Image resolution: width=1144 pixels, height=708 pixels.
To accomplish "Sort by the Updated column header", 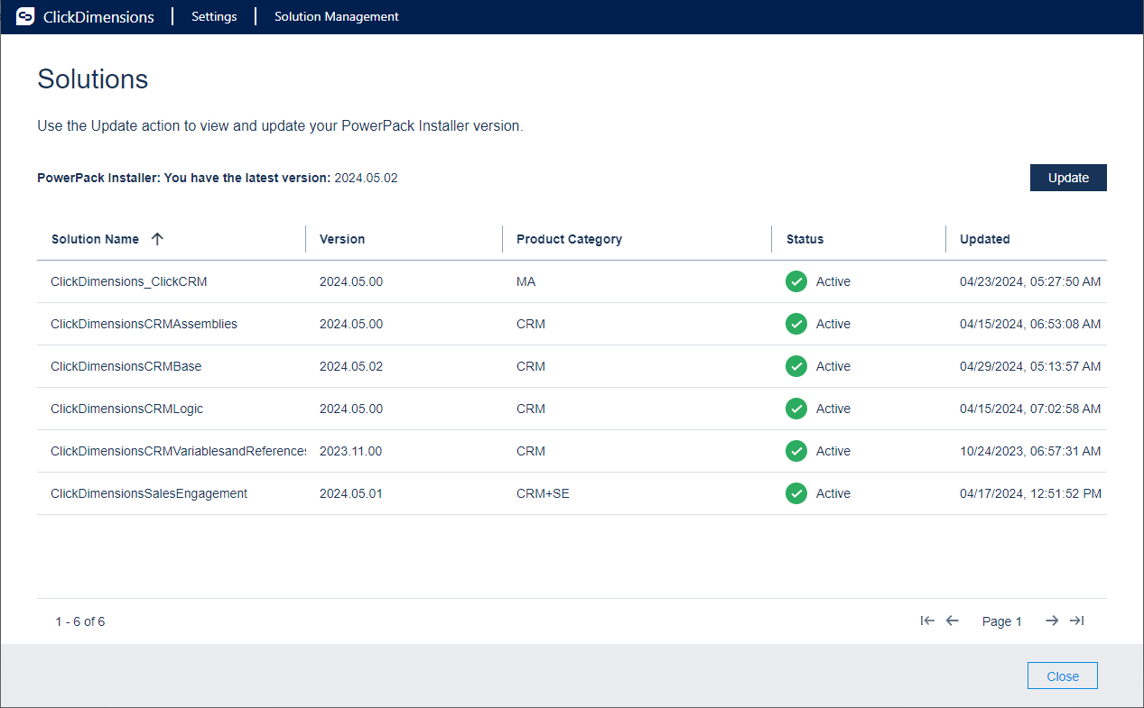I will tap(984, 239).
